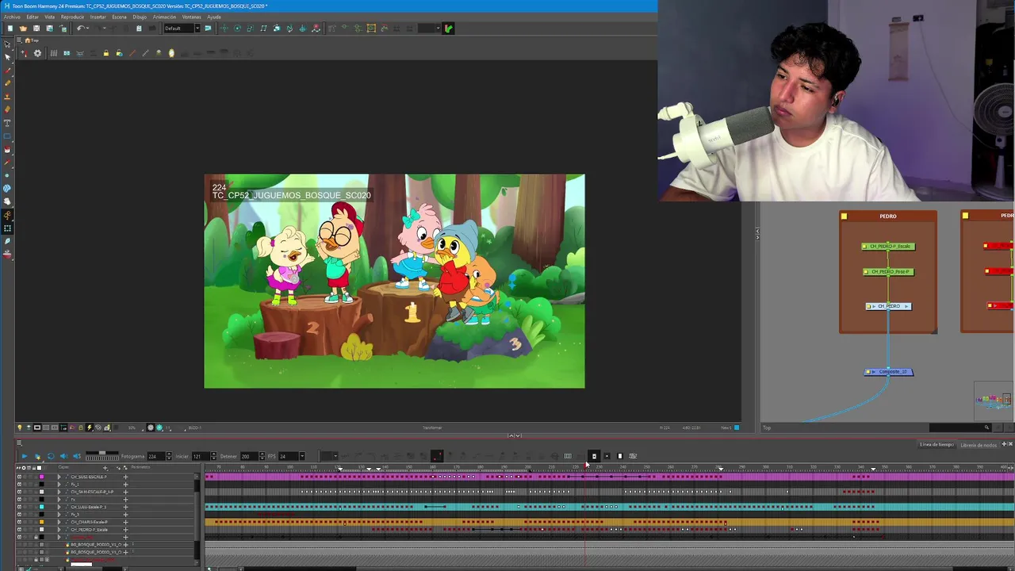Switch to Línea de tiempo tab
1015x571 pixels.
click(x=936, y=445)
